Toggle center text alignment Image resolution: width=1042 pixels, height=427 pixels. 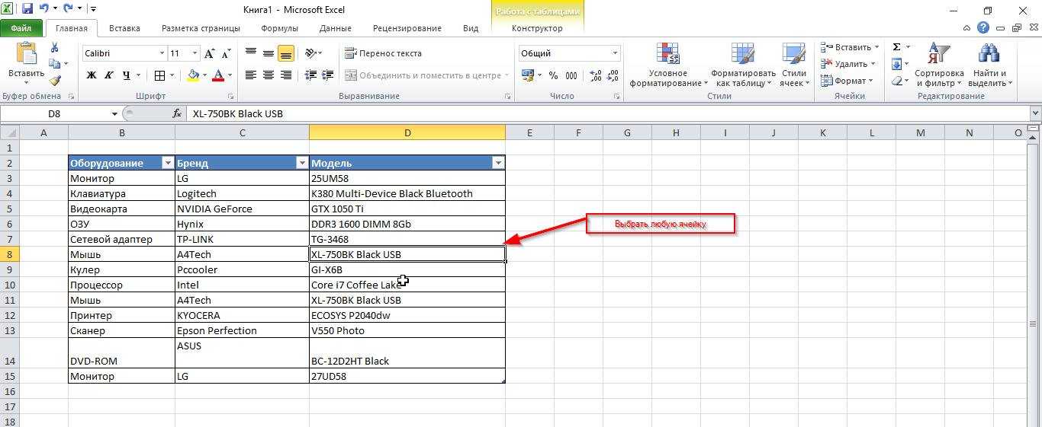tap(269, 75)
